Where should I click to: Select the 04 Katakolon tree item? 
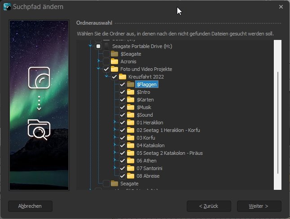(152, 145)
